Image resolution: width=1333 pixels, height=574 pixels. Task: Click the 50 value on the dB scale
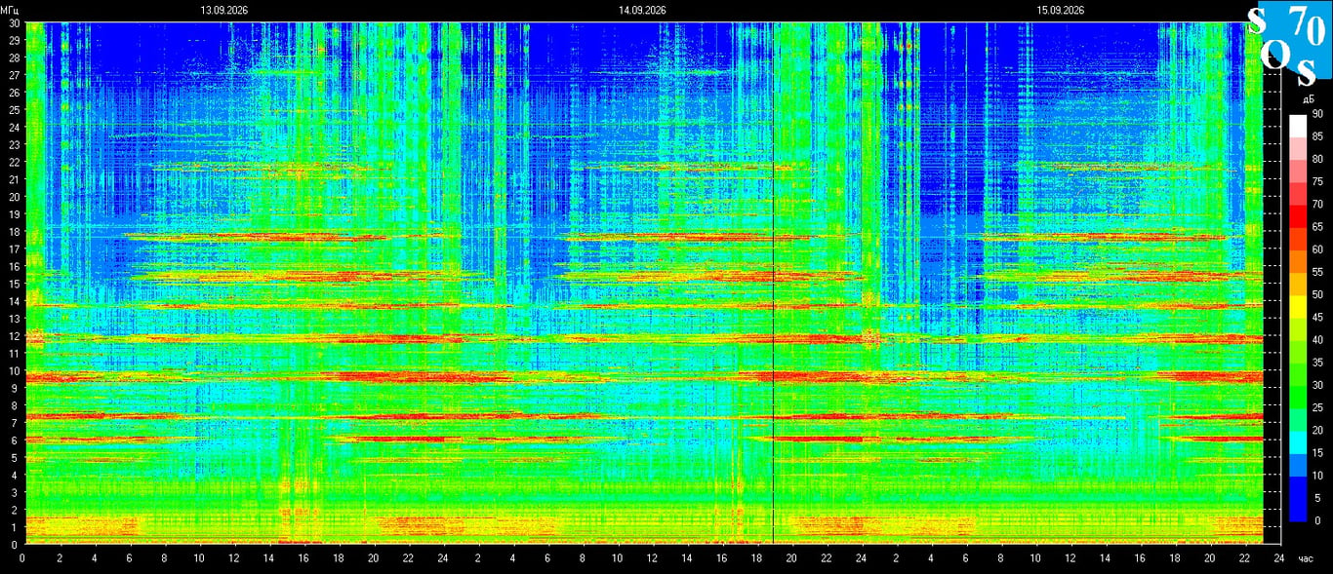1316,294
